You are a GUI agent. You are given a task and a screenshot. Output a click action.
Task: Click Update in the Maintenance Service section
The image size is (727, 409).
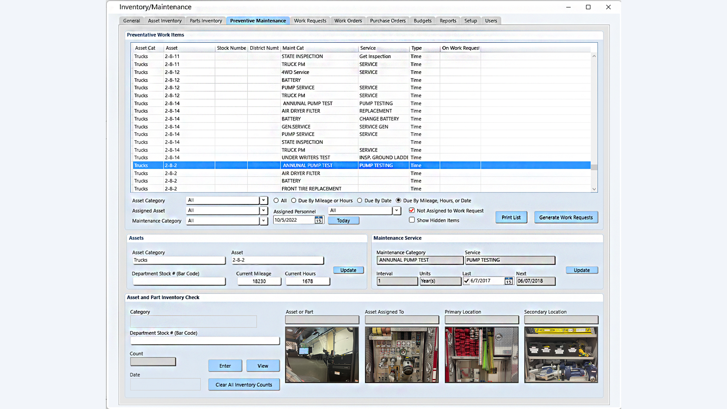[582, 270]
